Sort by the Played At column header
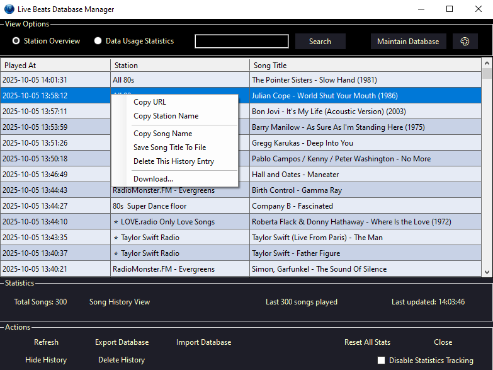 [x=55, y=65]
